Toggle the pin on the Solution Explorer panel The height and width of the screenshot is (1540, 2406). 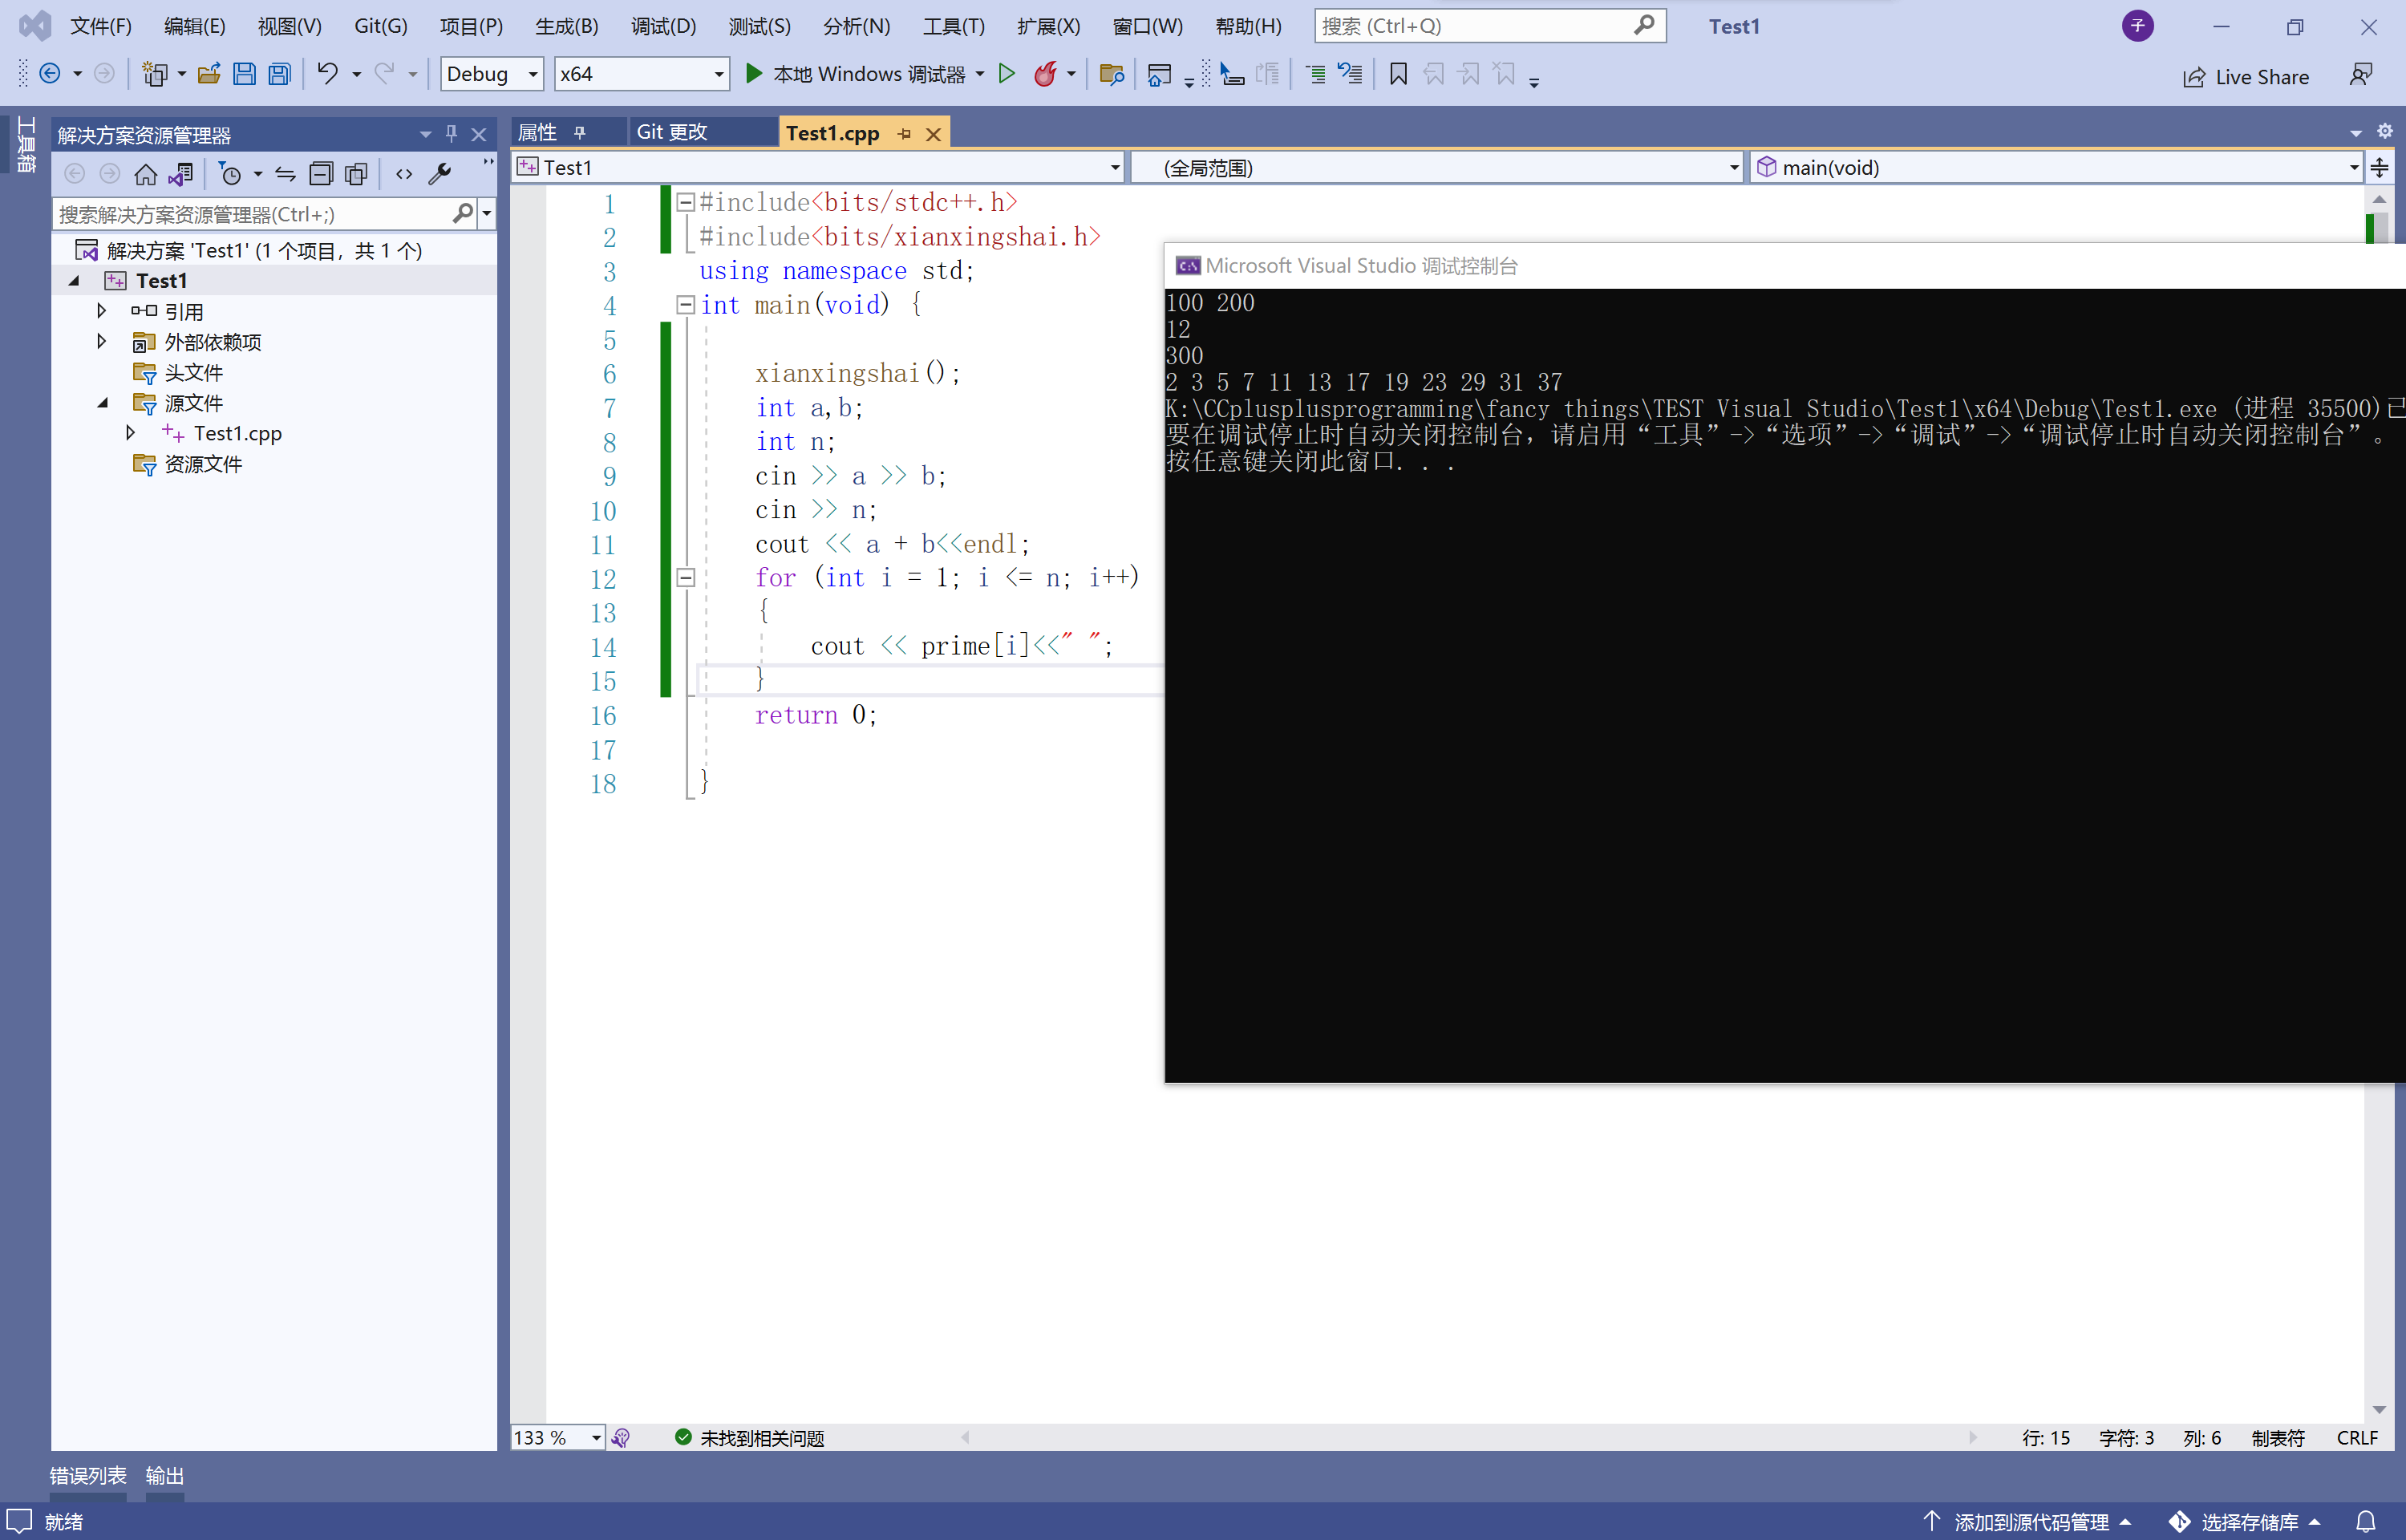(x=452, y=134)
